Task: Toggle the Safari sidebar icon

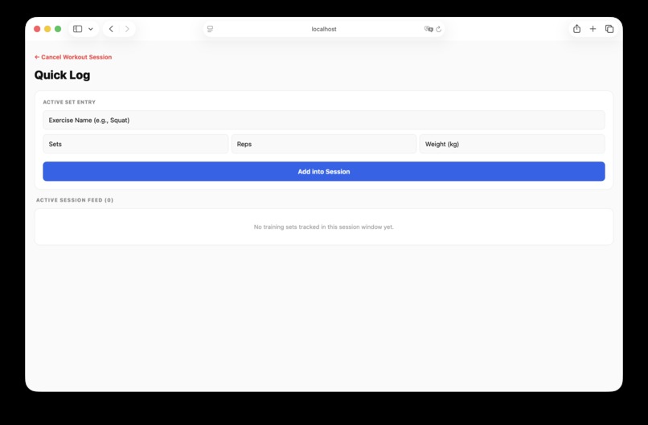Action: tap(77, 29)
